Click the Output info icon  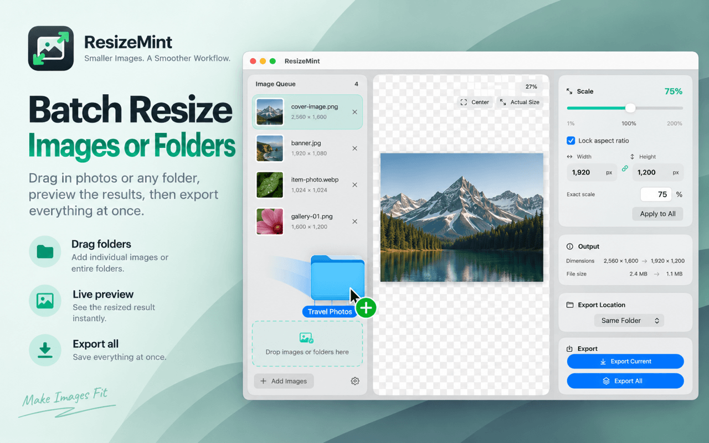click(570, 246)
